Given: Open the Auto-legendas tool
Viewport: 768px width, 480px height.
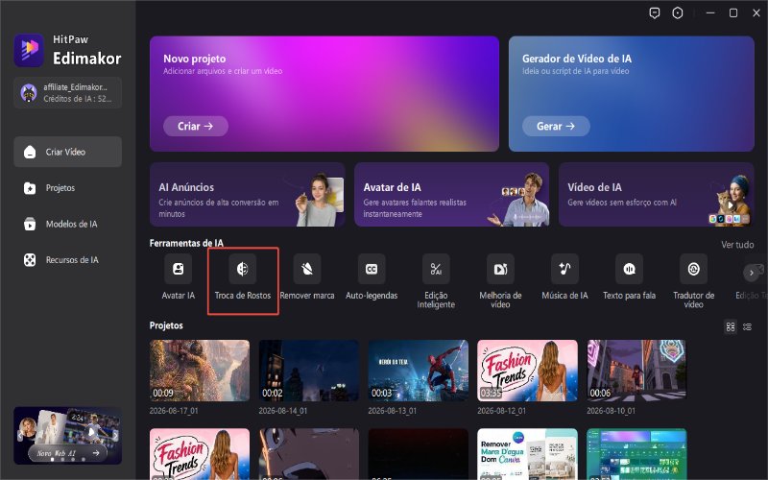Looking at the screenshot, I should point(372,276).
